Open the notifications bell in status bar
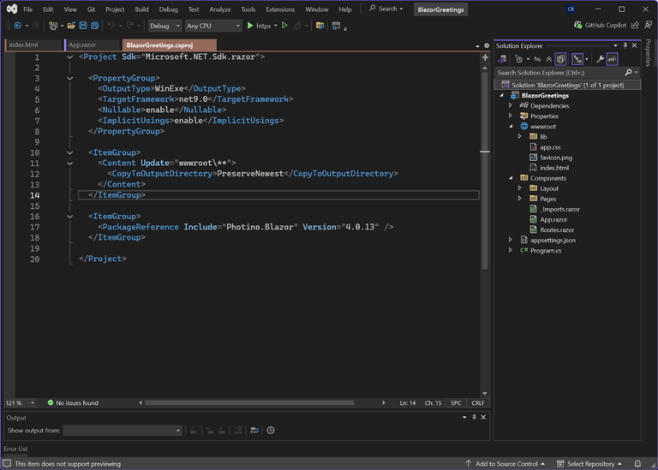The height and width of the screenshot is (470, 658). click(637, 464)
